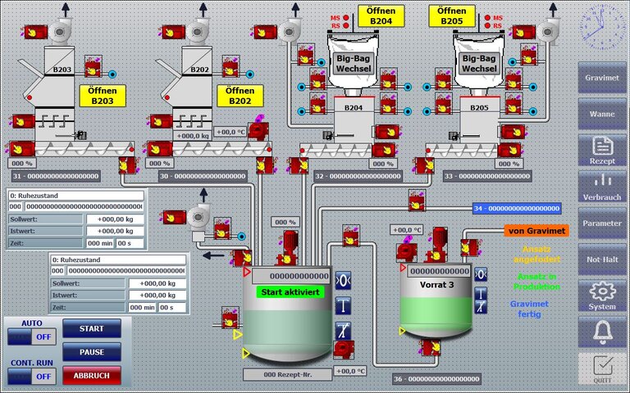Viewport: 630px width, 393px height.
Task: Open the drain valve beneath Vorrat 3 tank
Action: [431, 348]
